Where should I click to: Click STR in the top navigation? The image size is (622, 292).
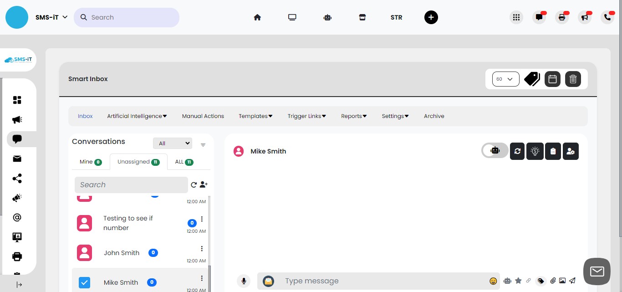[397, 17]
